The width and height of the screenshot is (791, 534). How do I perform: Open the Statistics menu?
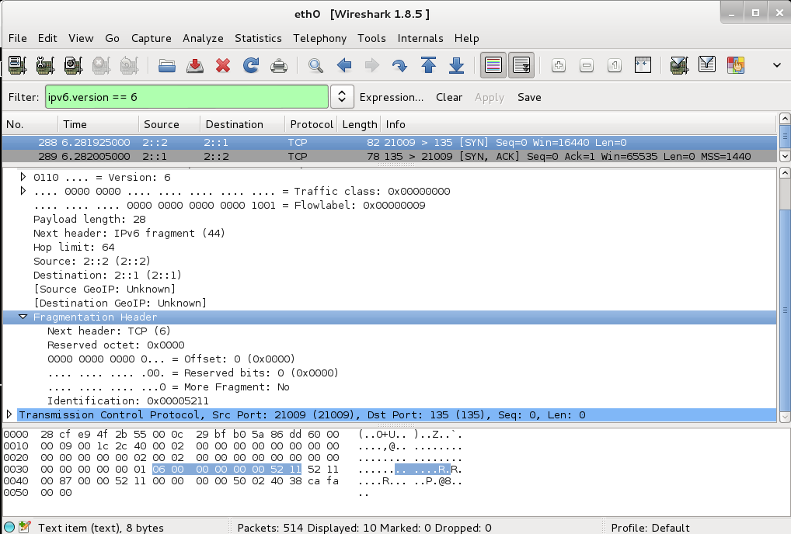coord(258,38)
